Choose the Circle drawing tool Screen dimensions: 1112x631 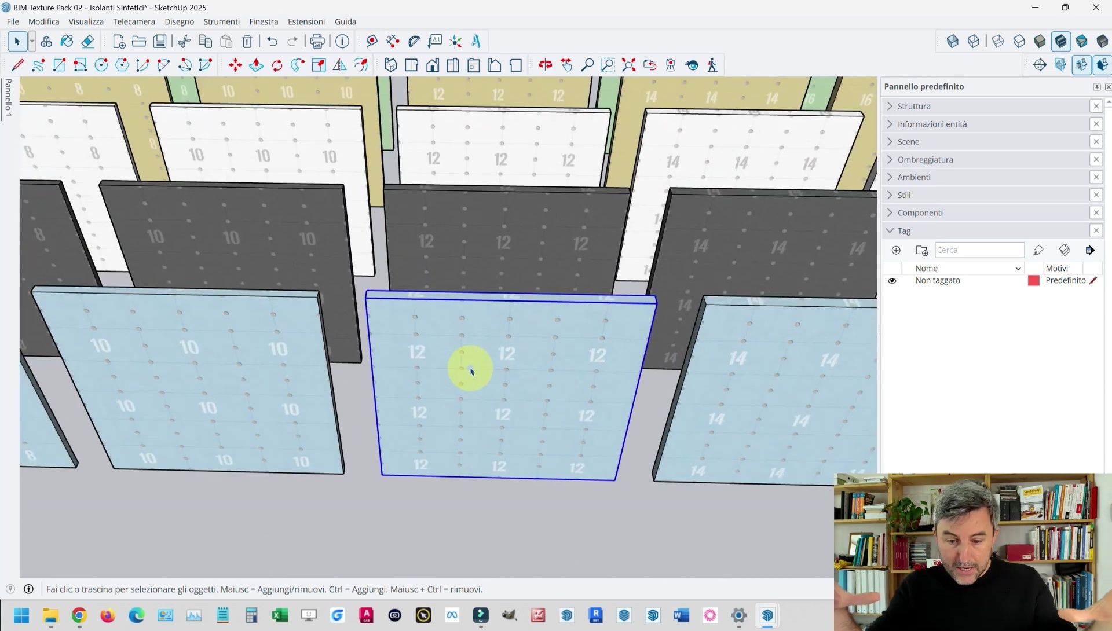(x=101, y=65)
